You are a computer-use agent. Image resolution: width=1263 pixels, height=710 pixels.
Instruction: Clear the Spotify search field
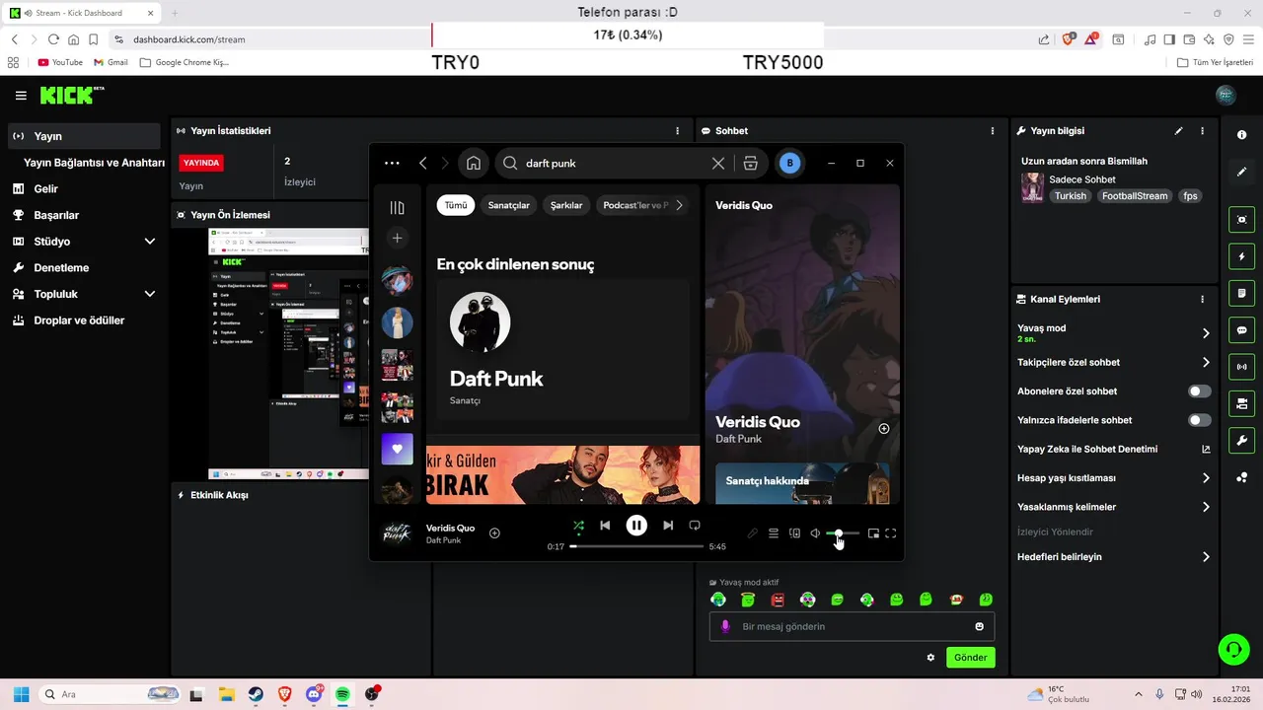pyautogui.click(x=718, y=164)
